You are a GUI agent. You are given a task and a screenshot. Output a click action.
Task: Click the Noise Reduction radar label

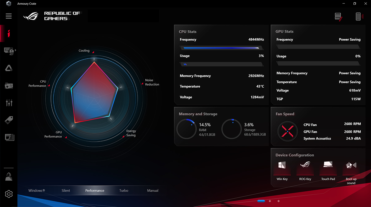pyautogui.click(x=152, y=82)
